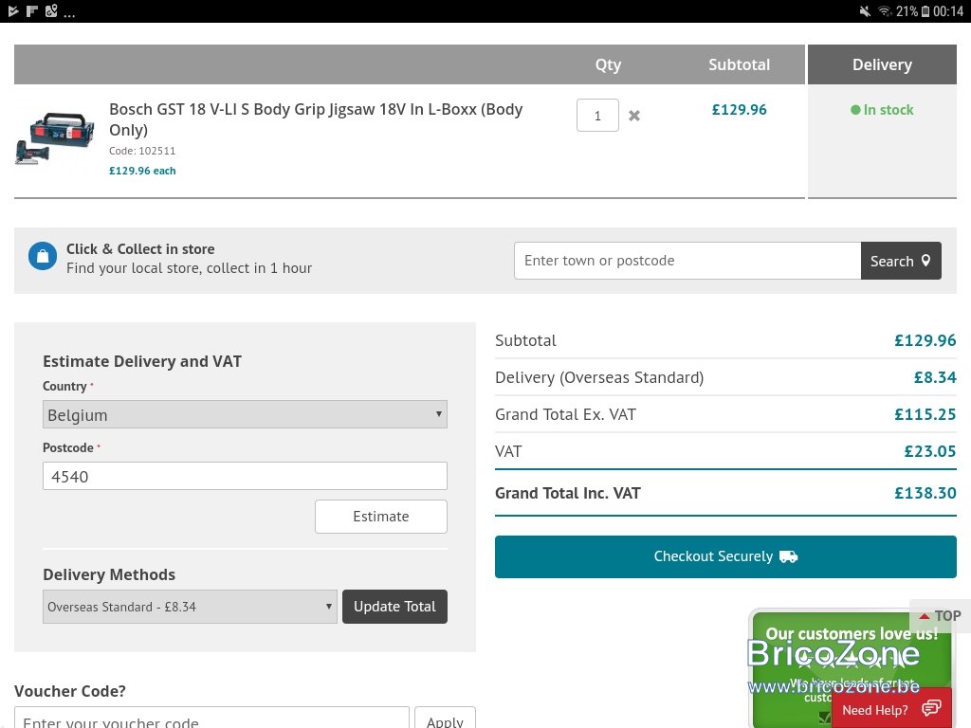Click the £129.96 each price text
The height and width of the screenshot is (728, 971).
142,171
